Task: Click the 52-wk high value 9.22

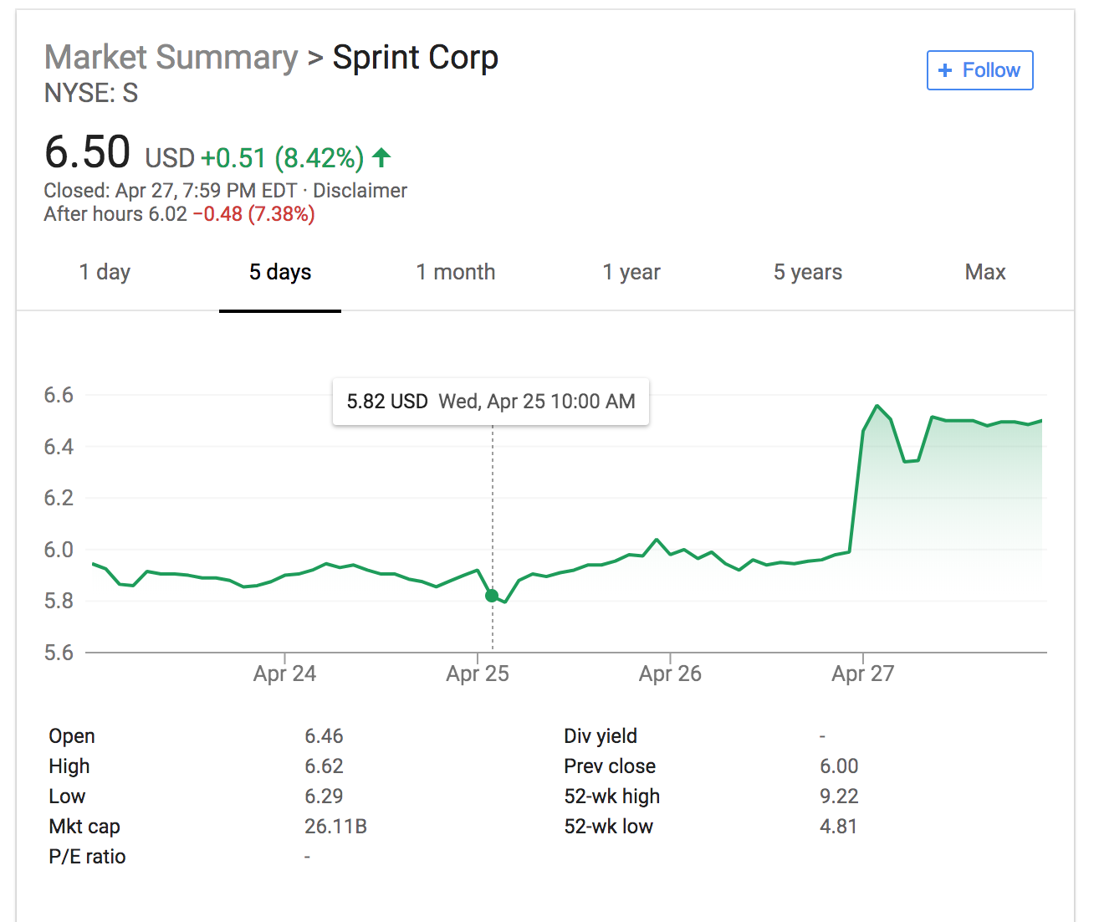Action: click(839, 797)
